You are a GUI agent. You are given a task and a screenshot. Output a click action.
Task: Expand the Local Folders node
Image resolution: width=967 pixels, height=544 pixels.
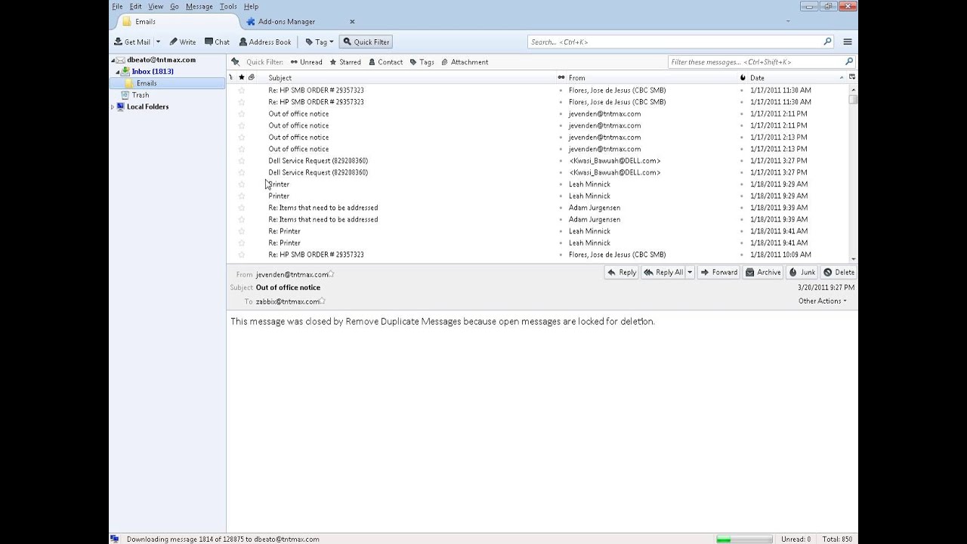[x=113, y=107]
